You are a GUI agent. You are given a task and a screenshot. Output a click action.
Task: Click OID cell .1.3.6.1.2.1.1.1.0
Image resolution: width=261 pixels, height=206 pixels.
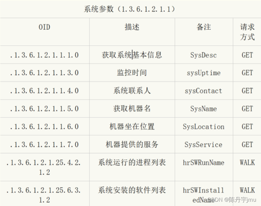coord(44,55)
